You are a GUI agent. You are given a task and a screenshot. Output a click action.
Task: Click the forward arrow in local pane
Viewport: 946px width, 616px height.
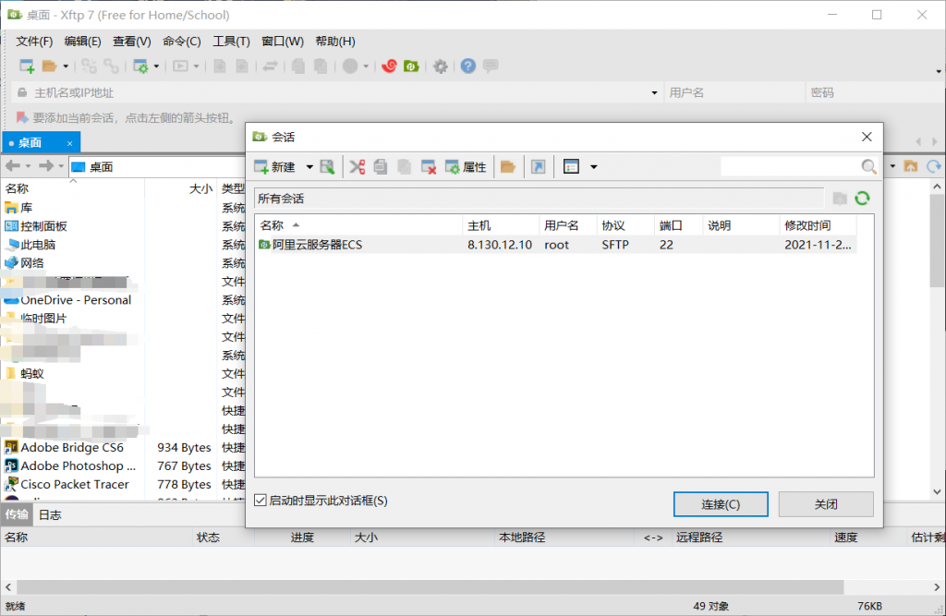[46, 166]
